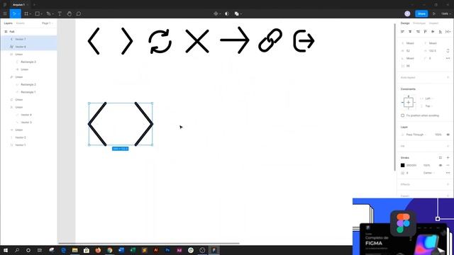Select the Pen tool

[x=48, y=13]
